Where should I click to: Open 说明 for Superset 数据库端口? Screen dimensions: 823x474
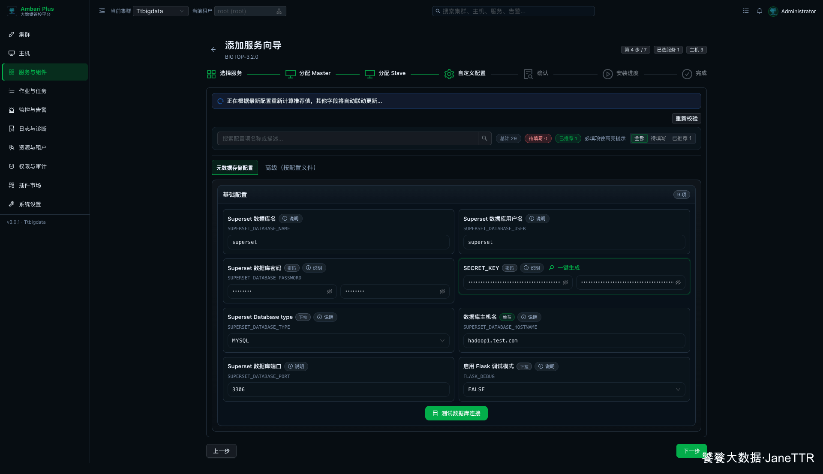tap(296, 366)
